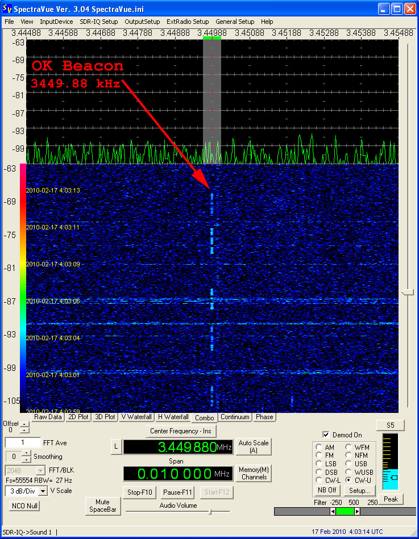
Task: Select CW-L demodulation mode
Action: click(x=319, y=480)
